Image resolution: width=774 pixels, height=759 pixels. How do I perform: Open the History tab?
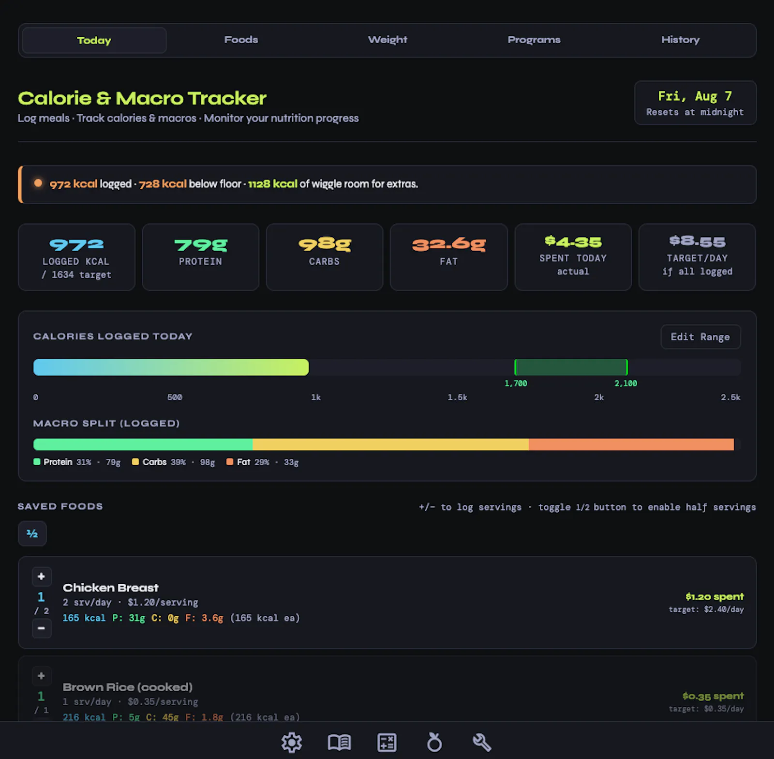681,40
